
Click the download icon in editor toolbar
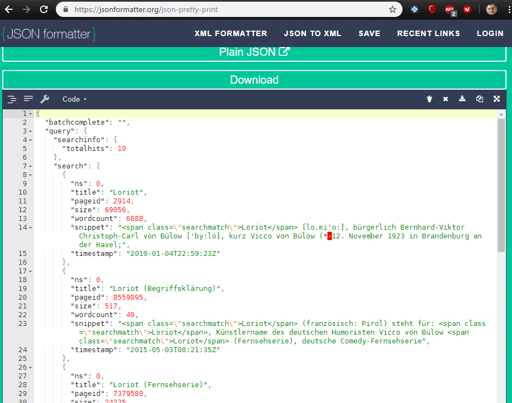pos(462,99)
